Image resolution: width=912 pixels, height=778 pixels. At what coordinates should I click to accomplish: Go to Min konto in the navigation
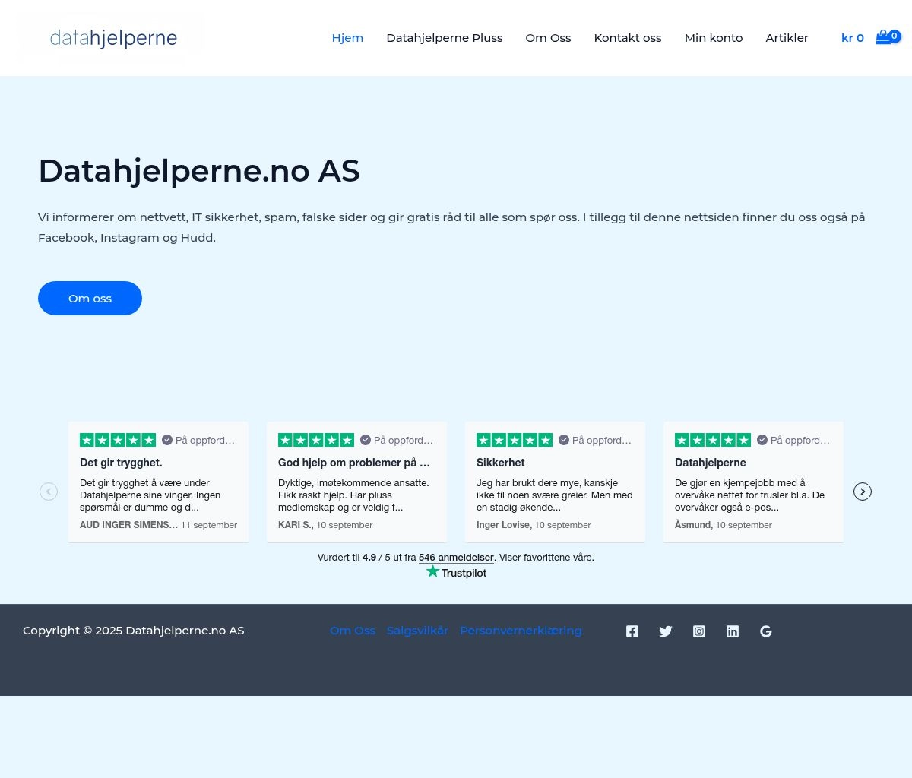click(x=714, y=38)
